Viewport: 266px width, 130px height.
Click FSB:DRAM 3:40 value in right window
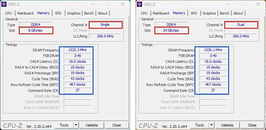pyautogui.click(x=213, y=56)
